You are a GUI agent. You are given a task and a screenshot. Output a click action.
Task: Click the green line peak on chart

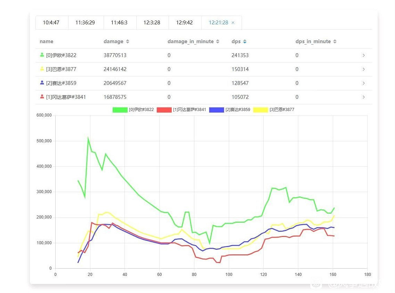click(x=88, y=138)
